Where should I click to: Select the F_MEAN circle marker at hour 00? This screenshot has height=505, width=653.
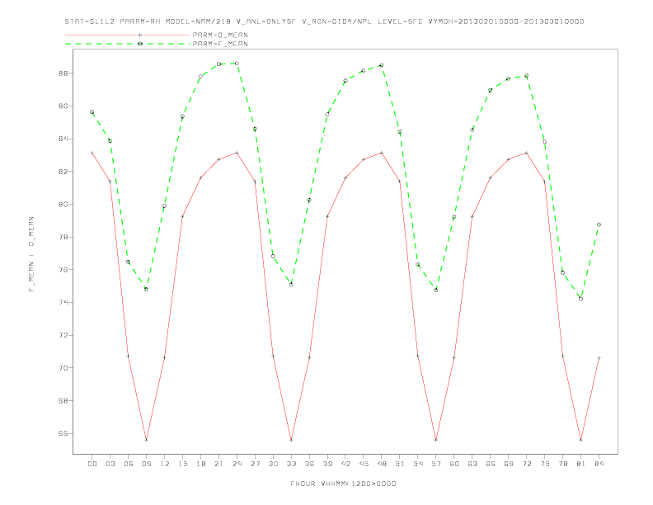92,112
